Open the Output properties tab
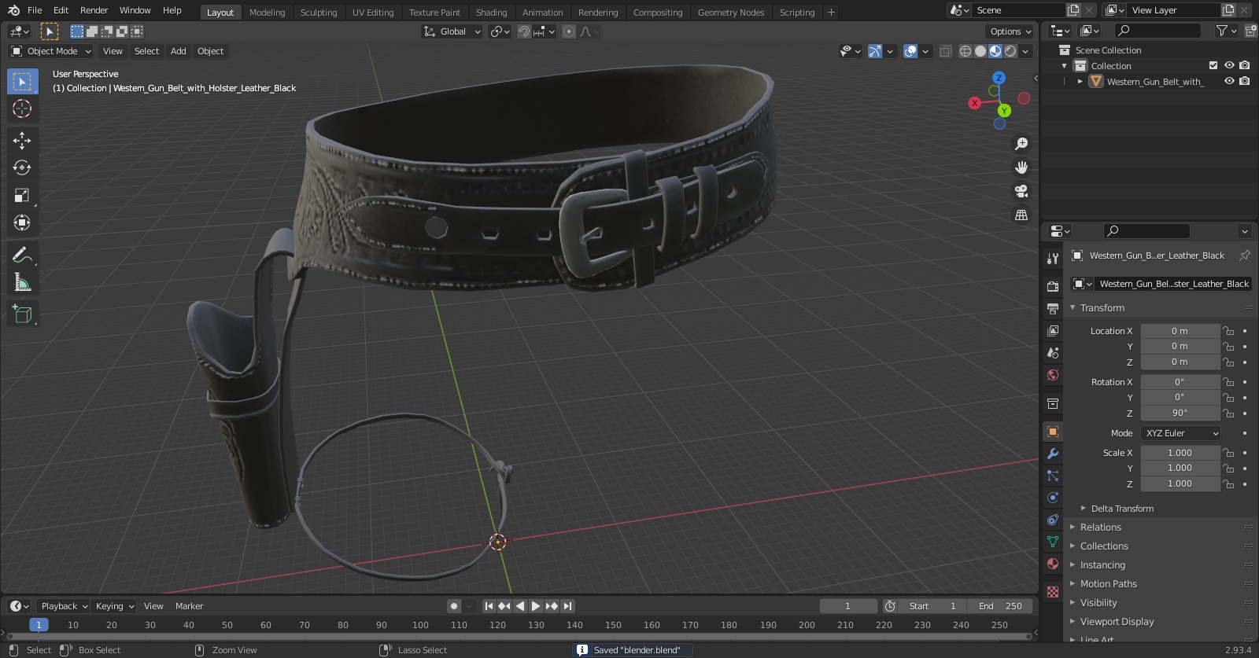The width and height of the screenshot is (1259, 658). coord(1053,308)
